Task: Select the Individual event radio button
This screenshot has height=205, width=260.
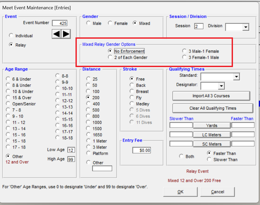Action: [x=11, y=36]
